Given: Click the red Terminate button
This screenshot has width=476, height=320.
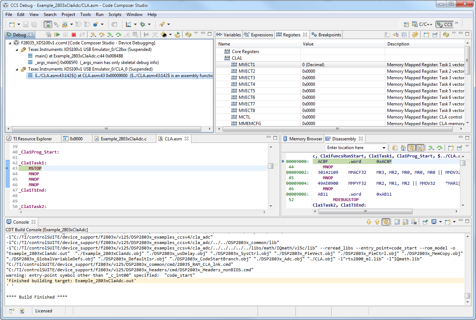Looking at the screenshot, I should [74, 35].
